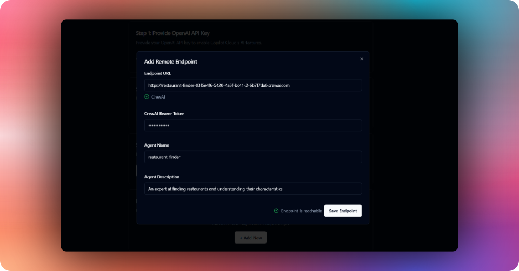The height and width of the screenshot is (271, 519).
Task: Click the Endpoint URL label
Action: point(157,73)
